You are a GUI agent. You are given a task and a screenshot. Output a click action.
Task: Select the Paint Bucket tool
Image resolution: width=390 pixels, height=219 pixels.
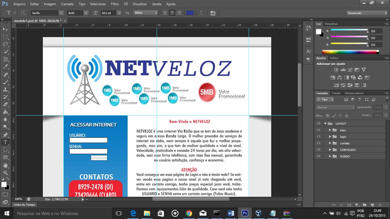(5, 112)
